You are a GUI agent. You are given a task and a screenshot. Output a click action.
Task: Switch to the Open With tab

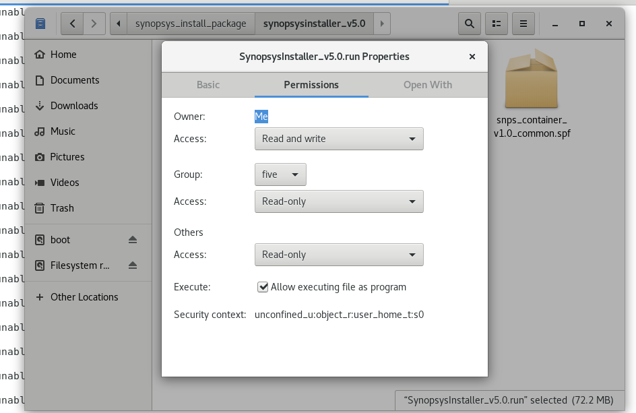coord(428,85)
